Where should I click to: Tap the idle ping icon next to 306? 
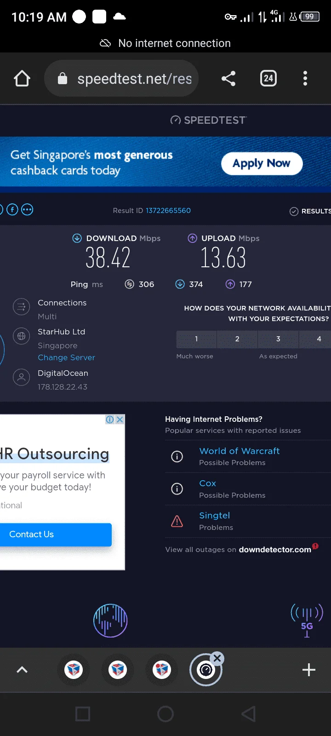(x=130, y=284)
